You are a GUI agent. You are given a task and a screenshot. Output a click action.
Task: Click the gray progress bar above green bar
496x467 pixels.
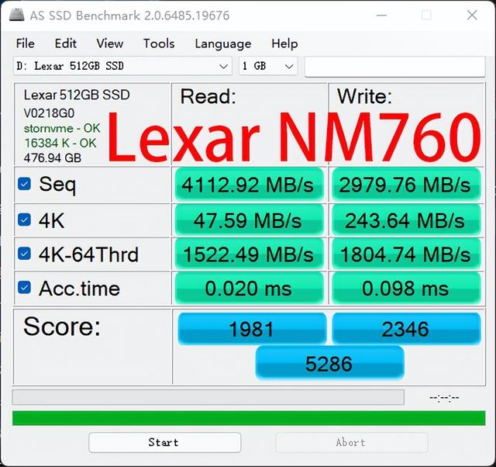208,397
